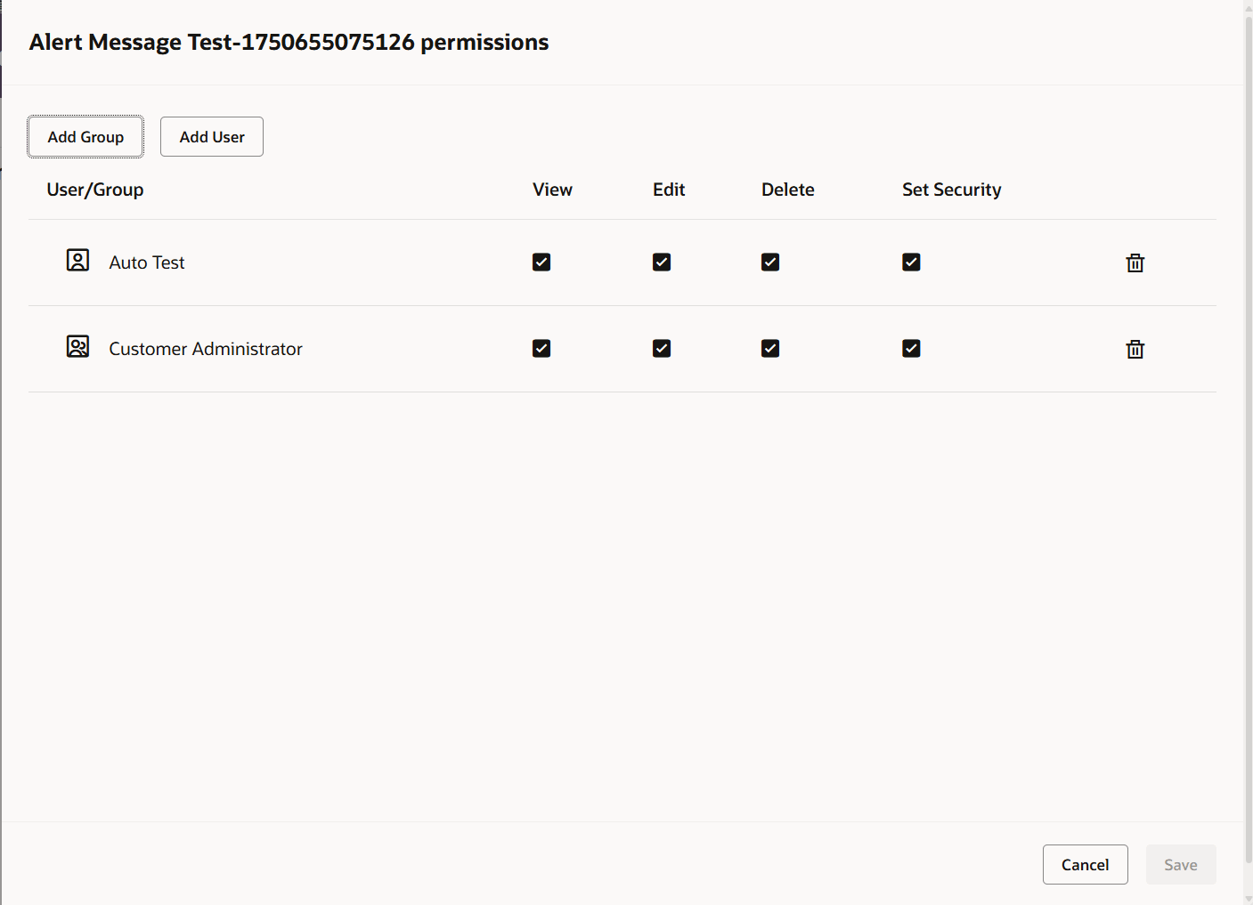Click the Auto Test user icon

[78, 260]
